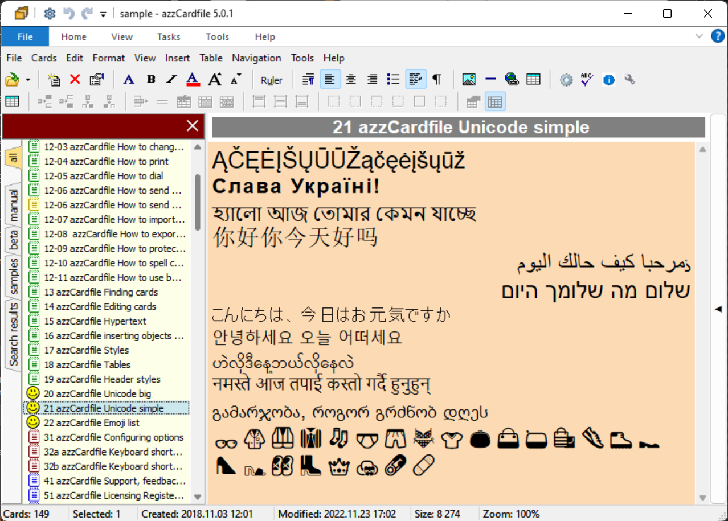Open the Cards menu

coord(44,58)
